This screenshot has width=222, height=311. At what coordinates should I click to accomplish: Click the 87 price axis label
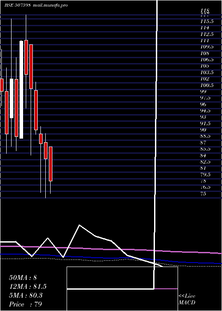click(203, 143)
